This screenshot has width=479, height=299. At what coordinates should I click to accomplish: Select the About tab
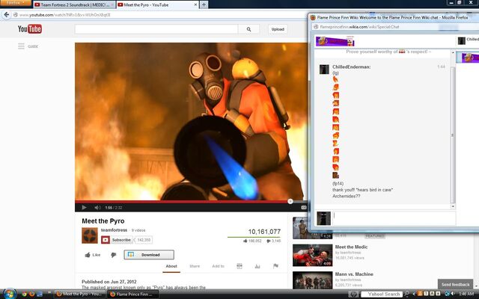pyautogui.click(x=171, y=266)
